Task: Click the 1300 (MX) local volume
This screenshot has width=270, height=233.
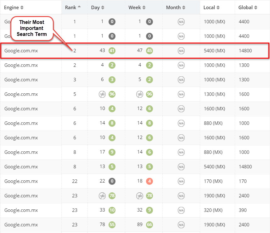Action: pyautogui.click(x=214, y=94)
